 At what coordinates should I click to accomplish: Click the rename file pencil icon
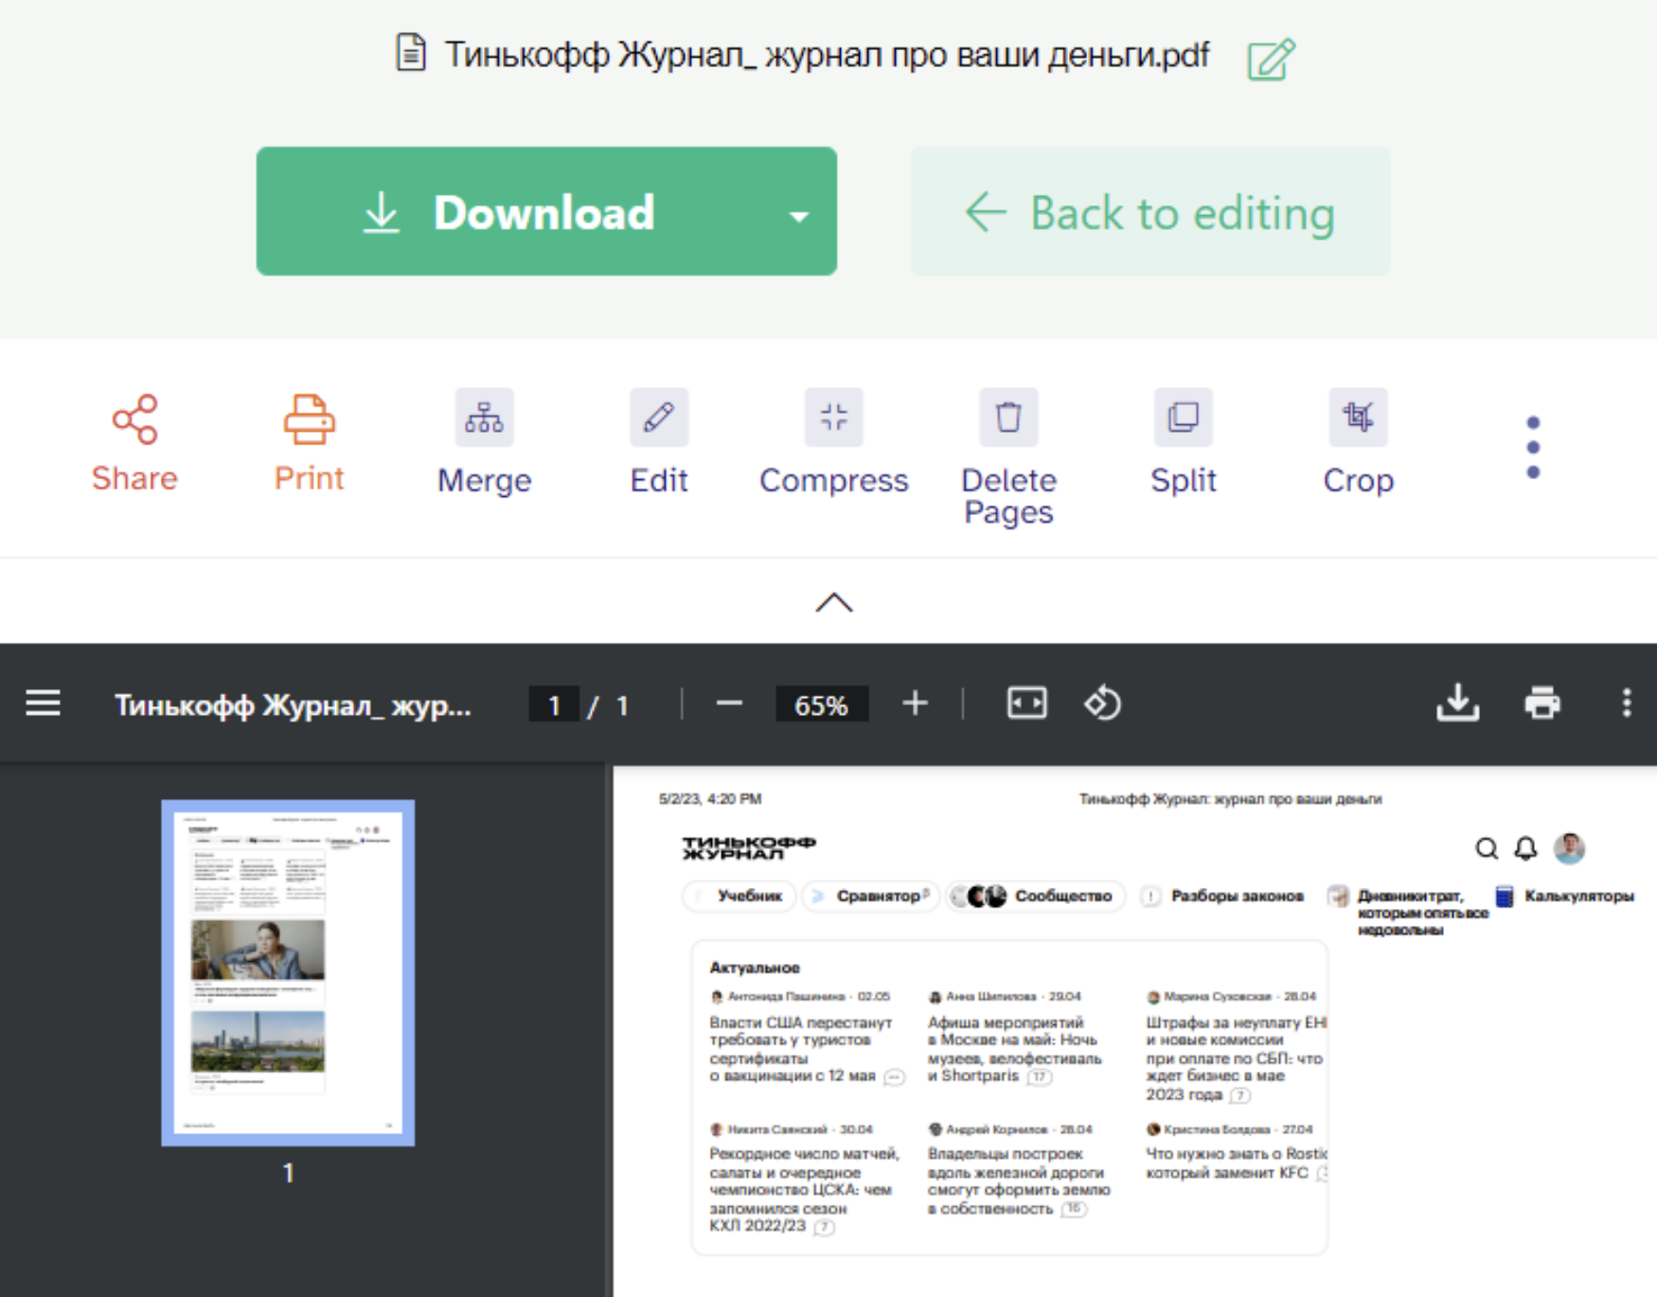pos(1271,59)
